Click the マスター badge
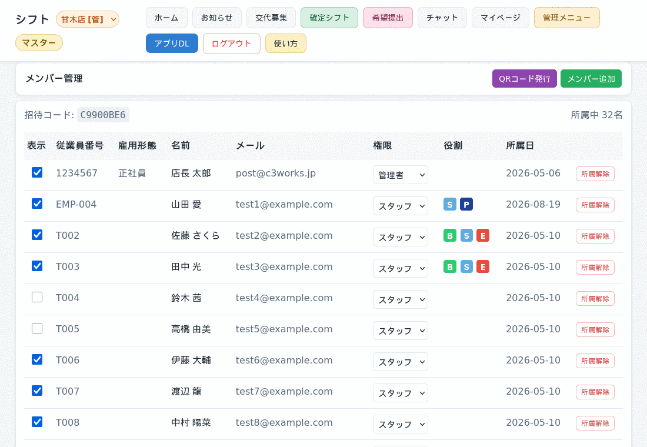This screenshot has width=647, height=447. coord(39,42)
